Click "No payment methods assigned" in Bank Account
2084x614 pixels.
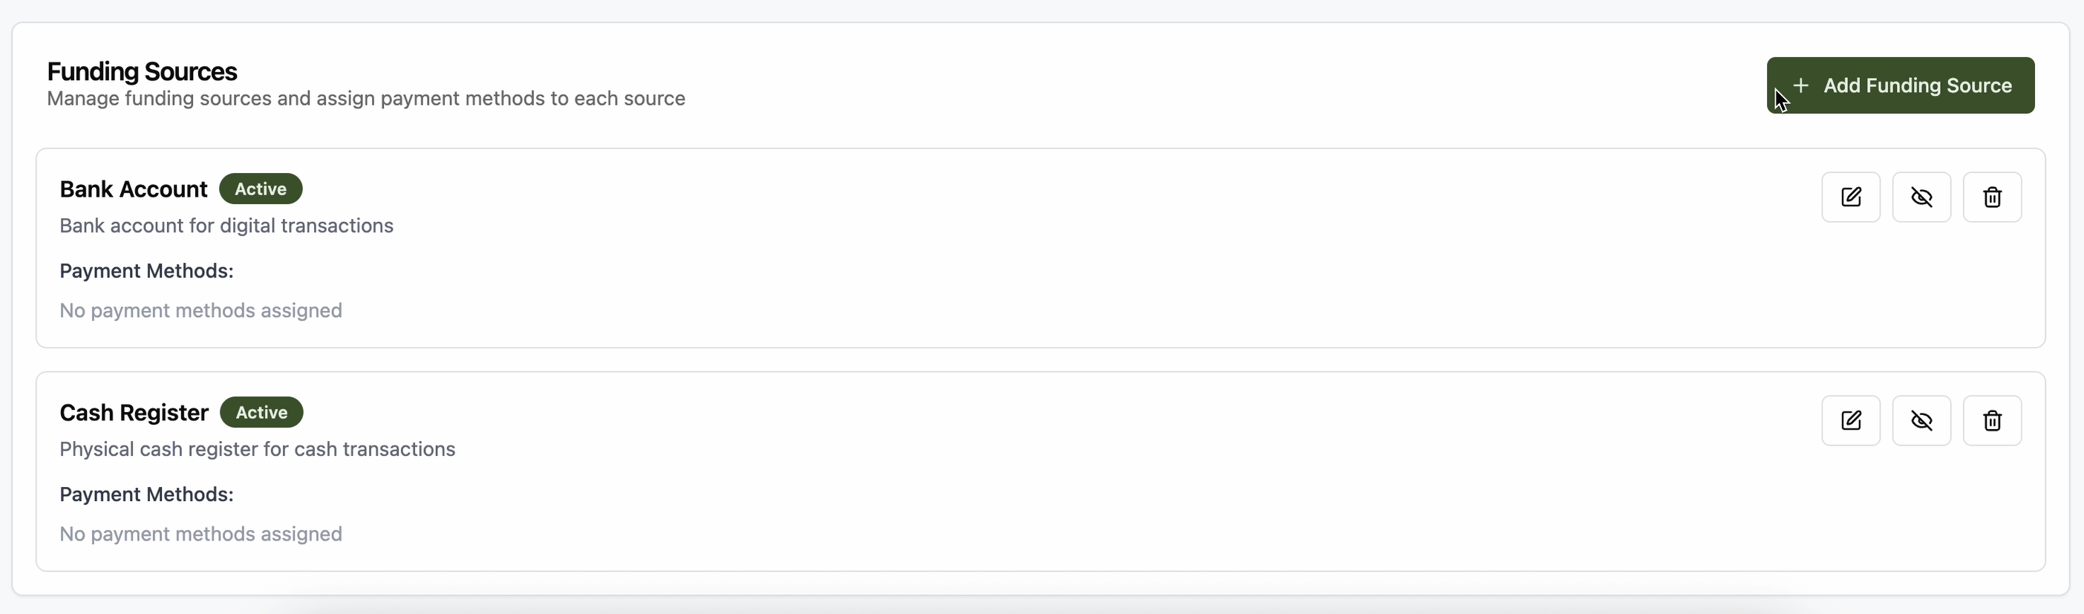point(200,310)
